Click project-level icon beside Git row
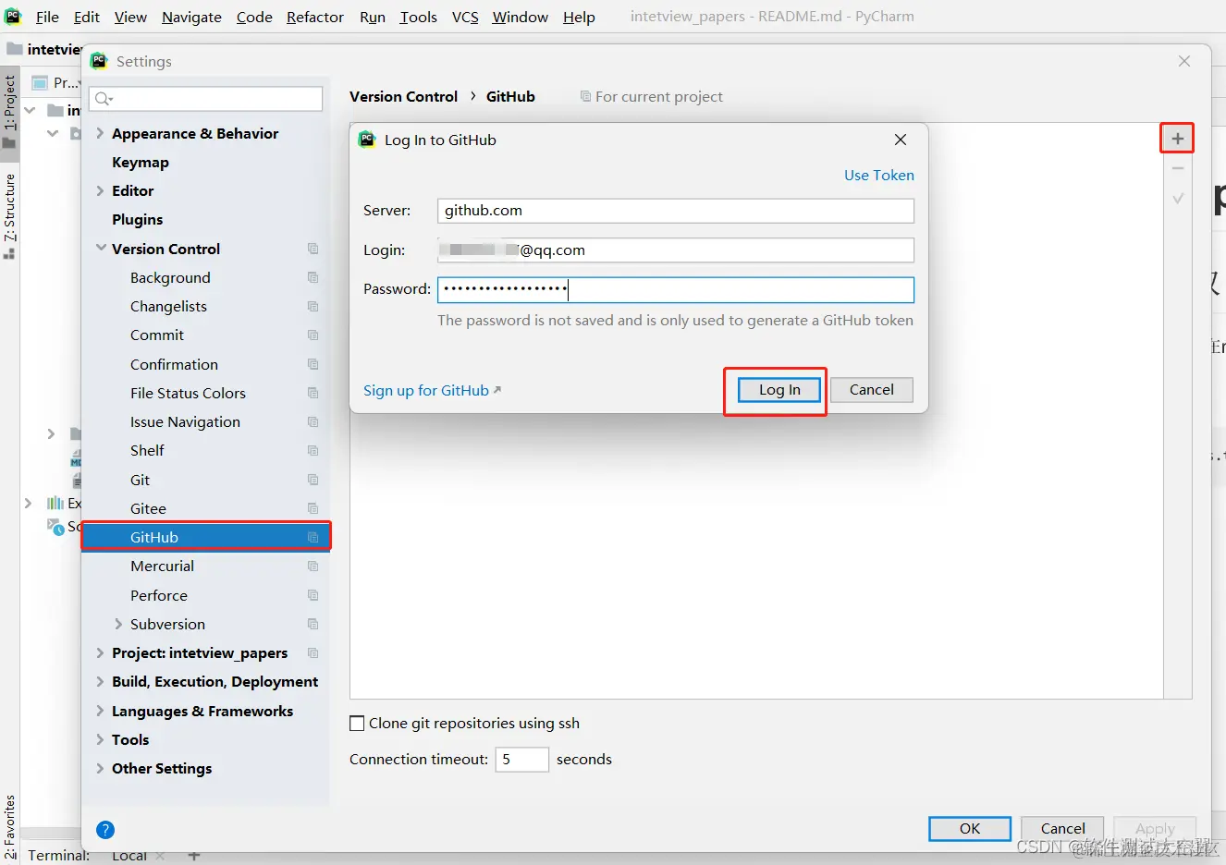 (x=313, y=480)
